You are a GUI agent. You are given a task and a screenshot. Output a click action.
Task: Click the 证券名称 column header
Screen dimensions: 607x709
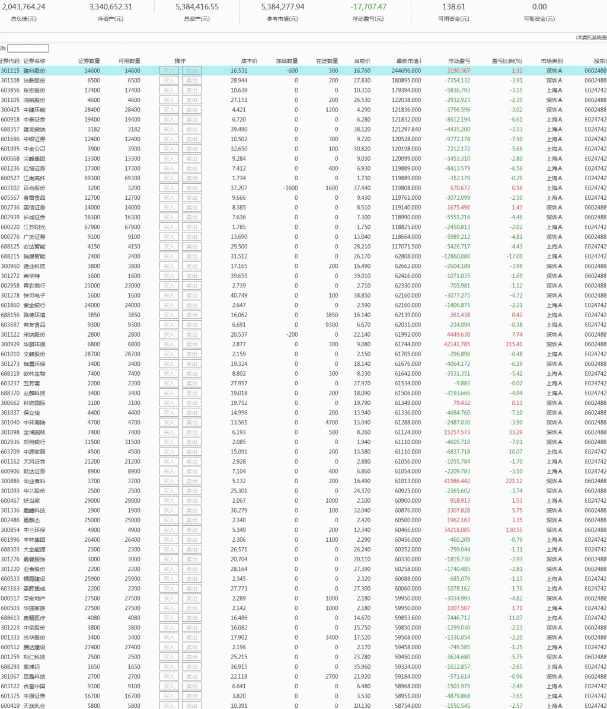(34, 61)
